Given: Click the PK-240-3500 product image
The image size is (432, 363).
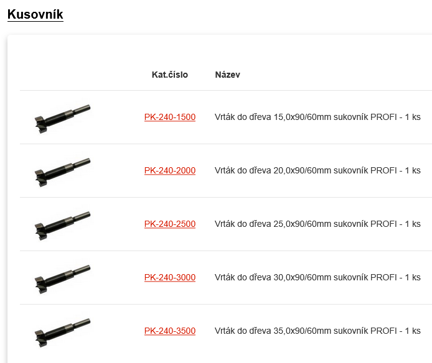Looking at the screenshot, I should click(x=63, y=331).
